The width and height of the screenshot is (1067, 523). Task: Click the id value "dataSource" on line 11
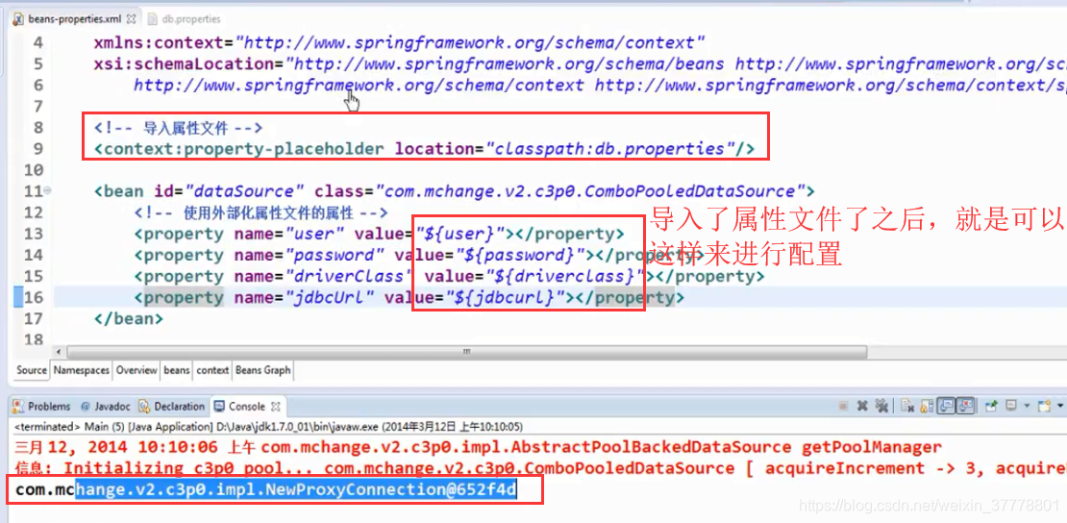click(243, 191)
